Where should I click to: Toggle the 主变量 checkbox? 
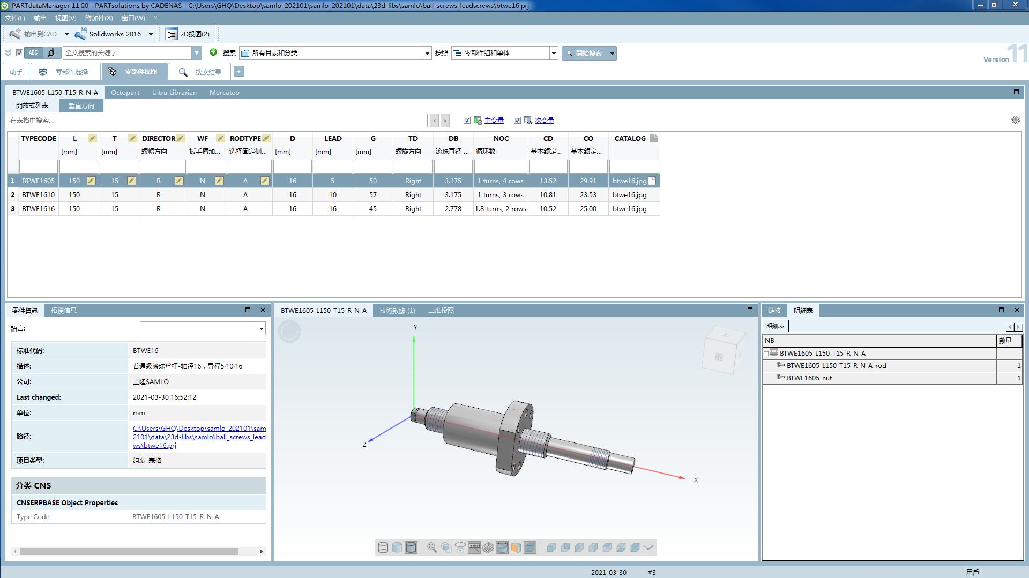467,121
